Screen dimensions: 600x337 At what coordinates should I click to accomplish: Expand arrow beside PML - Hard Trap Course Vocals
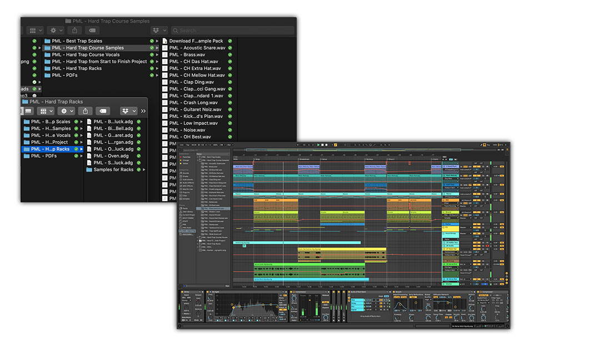pyautogui.click(x=157, y=54)
